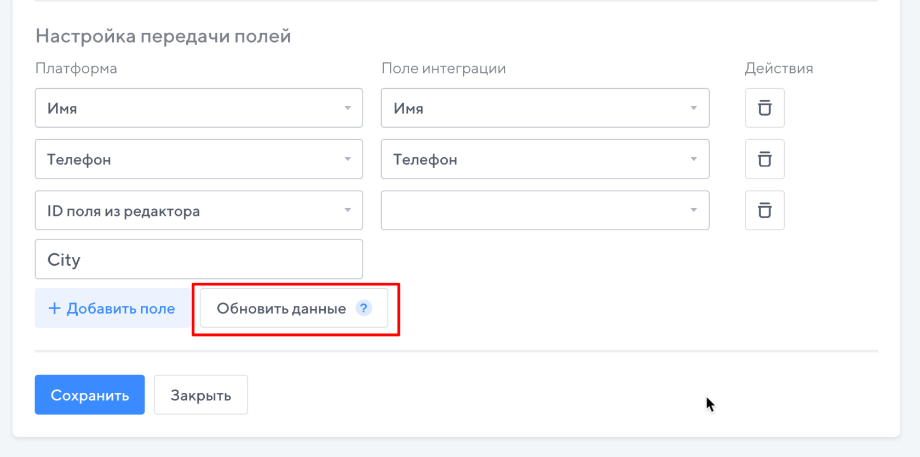Click the Обновить данные button

click(x=281, y=309)
